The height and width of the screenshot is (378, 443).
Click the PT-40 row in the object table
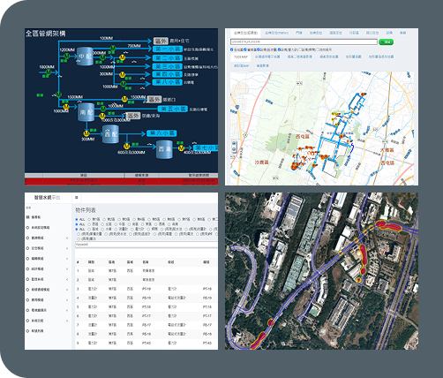(x=146, y=343)
